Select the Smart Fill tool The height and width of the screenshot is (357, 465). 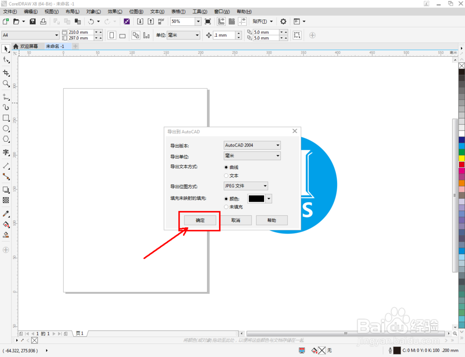coord(6,235)
